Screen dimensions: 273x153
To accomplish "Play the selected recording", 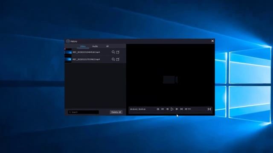I will click(172, 109).
